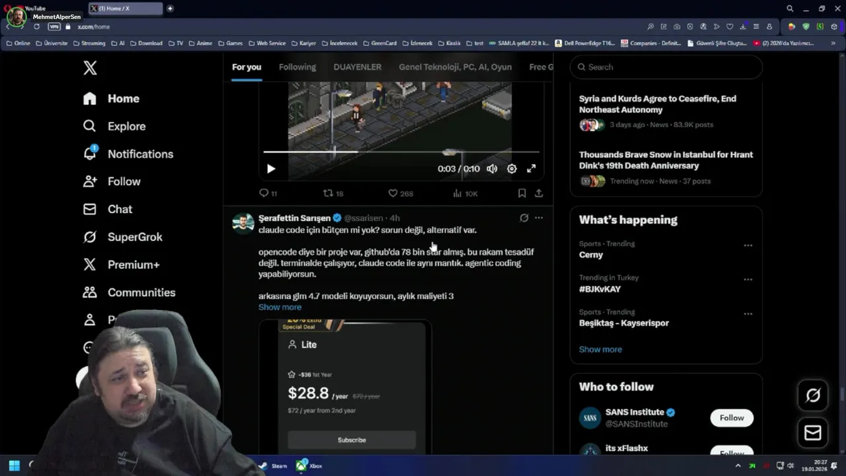The height and width of the screenshot is (476, 846).
Task: Click Show more on Sarışen's post
Action: [280, 307]
